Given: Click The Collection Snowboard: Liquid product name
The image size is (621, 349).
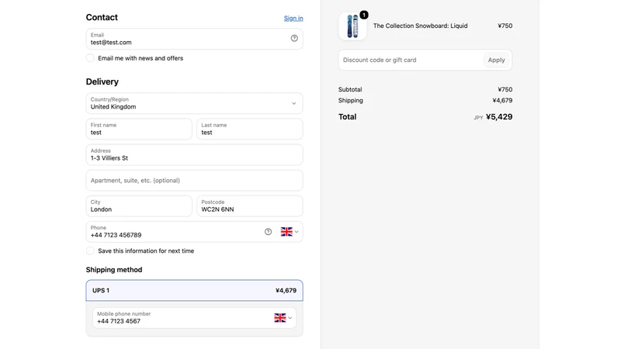Looking at the screenshot, I should (420, 26).
